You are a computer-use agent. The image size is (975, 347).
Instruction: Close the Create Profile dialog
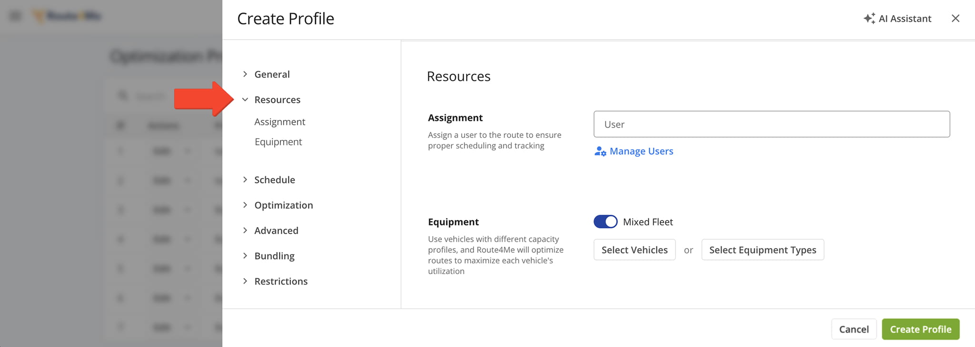955,19
